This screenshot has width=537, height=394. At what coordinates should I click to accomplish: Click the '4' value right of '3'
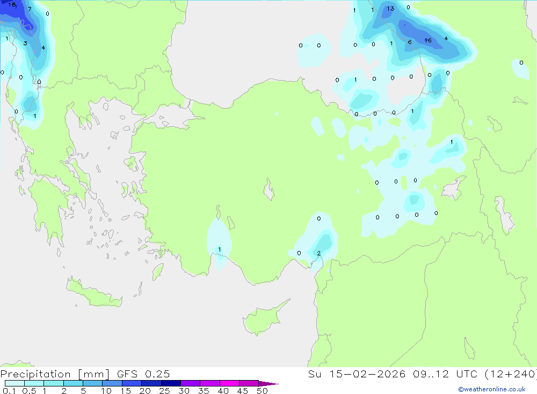click(x=43, y=48)
